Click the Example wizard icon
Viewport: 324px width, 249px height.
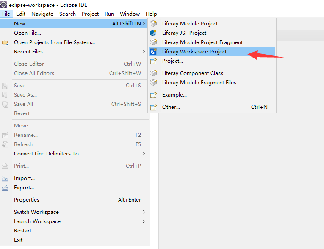click(153, 95)
